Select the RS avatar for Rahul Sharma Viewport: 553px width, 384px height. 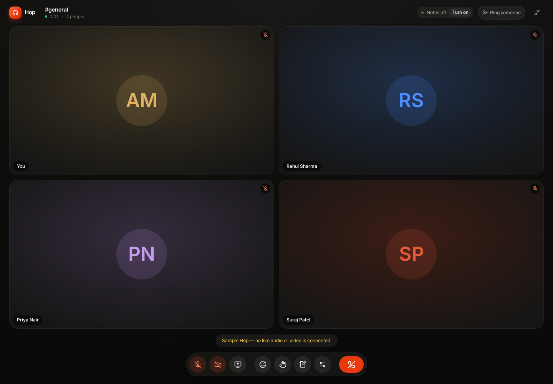[x=411, y=101]
